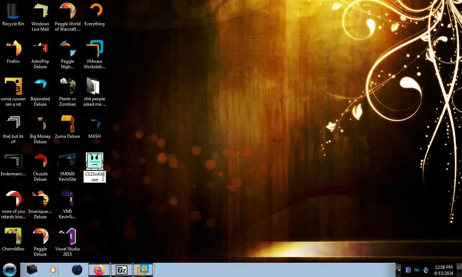Click inside the C123wKill.exe rename field
Screen dimensions: 462x277
[95, 177]
